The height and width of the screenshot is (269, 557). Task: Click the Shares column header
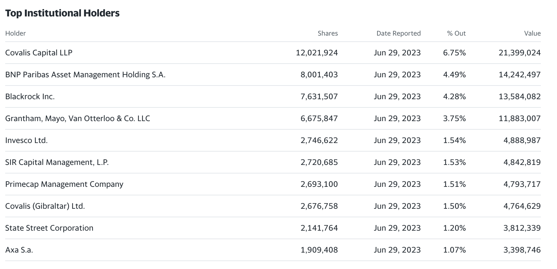[x=328, y=33]
